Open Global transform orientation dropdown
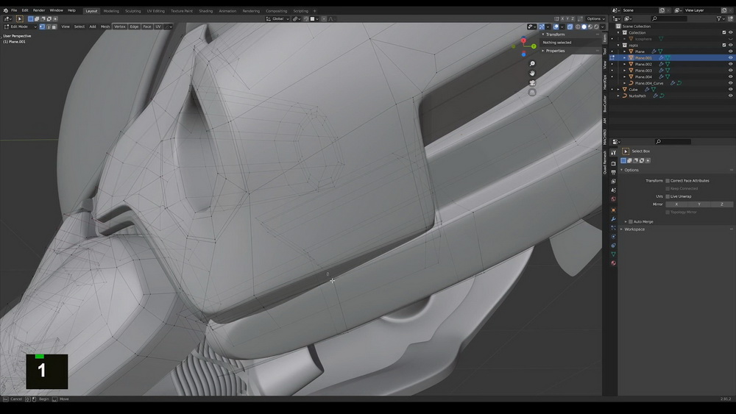 pyautogui.click(x=278, y=19)
